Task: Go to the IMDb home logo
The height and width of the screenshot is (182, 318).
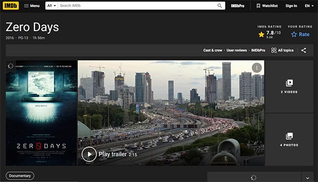Action: (x=11, y=5)
